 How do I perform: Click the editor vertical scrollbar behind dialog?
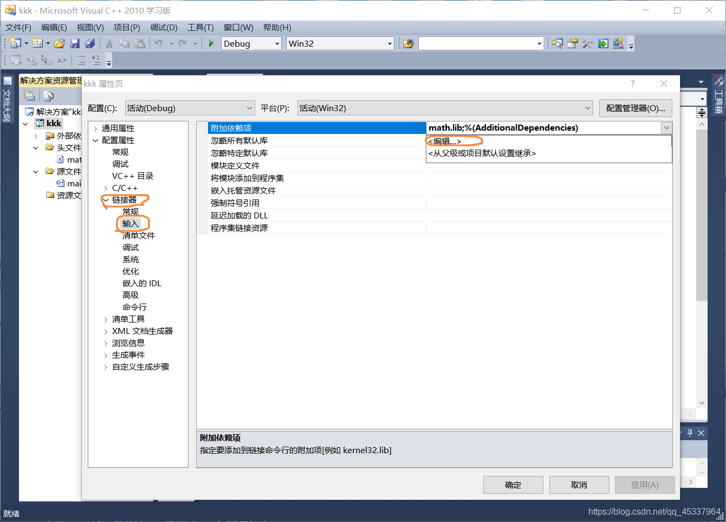[x=702, y=263]
